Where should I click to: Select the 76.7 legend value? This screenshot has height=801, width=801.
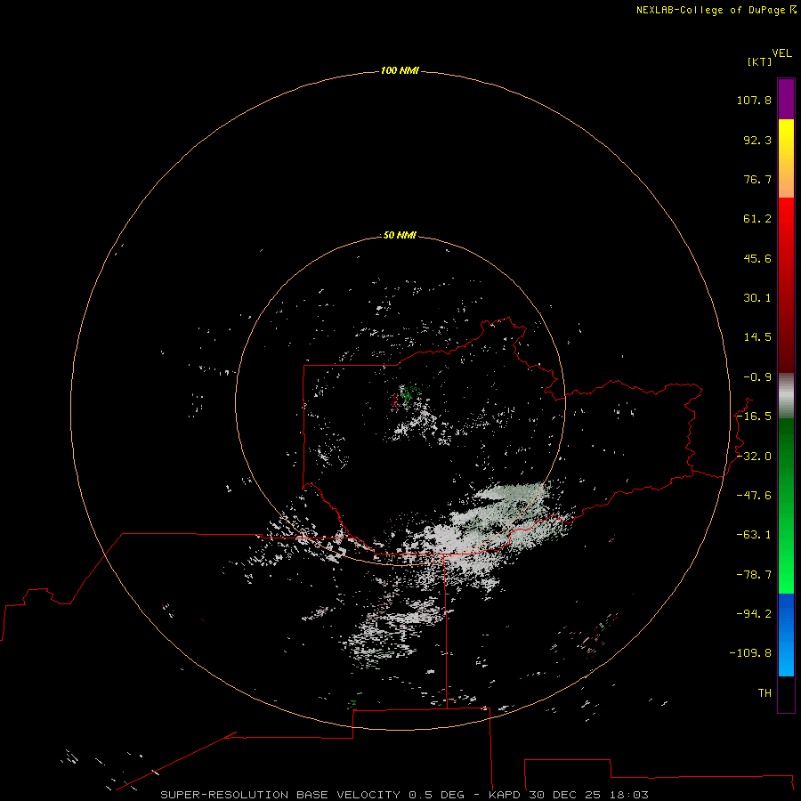(x=757, y=179)
